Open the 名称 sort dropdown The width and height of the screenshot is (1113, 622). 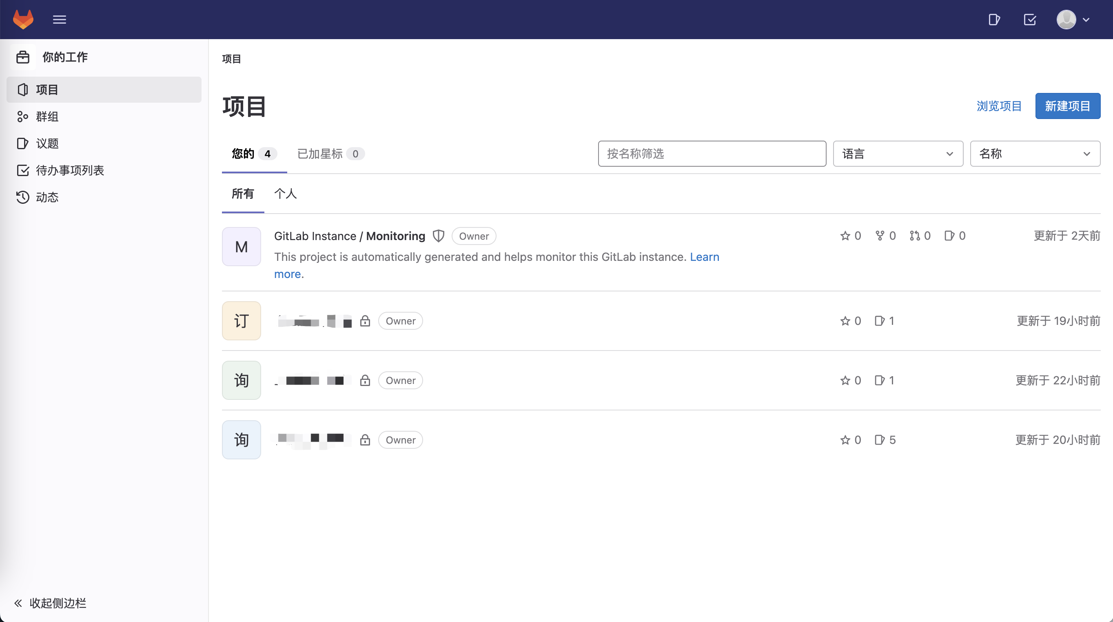(x=1035, y=154)
